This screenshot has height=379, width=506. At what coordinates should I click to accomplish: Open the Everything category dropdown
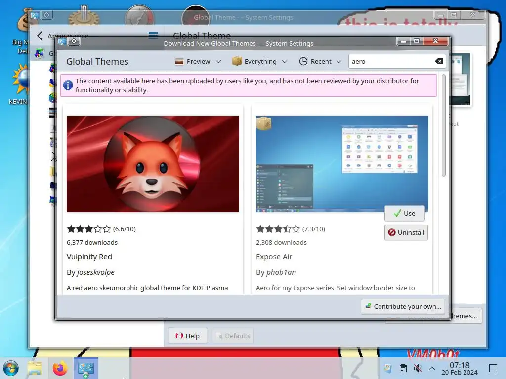[259, 61]
